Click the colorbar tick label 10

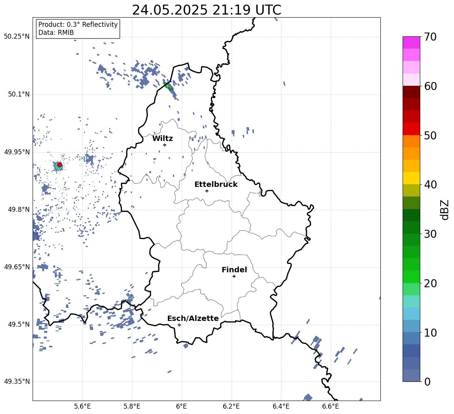[430, 332]
